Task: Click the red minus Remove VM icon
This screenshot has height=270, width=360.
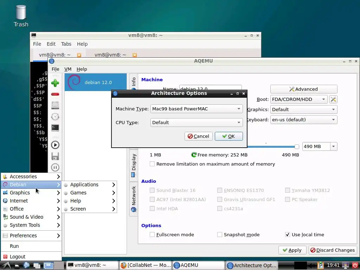Action: [55, 94]
